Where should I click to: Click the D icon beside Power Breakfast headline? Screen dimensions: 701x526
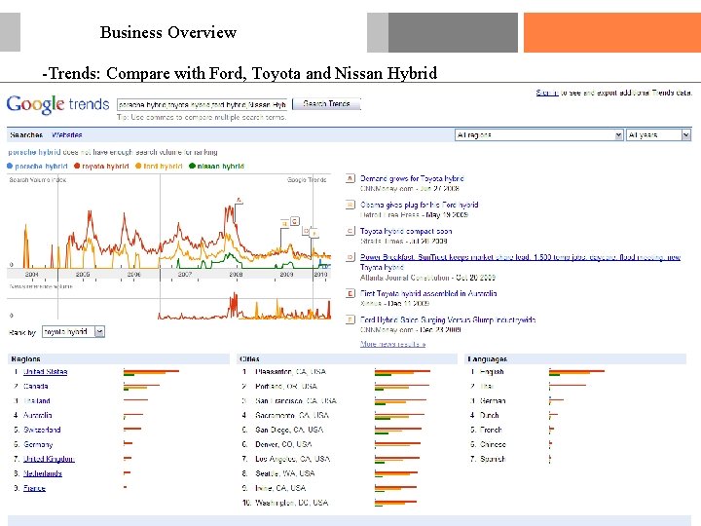[350, 257]
